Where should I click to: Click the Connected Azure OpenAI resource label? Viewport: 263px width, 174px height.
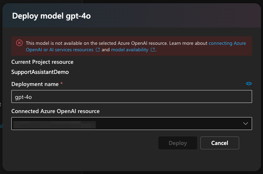coord(55,111)
